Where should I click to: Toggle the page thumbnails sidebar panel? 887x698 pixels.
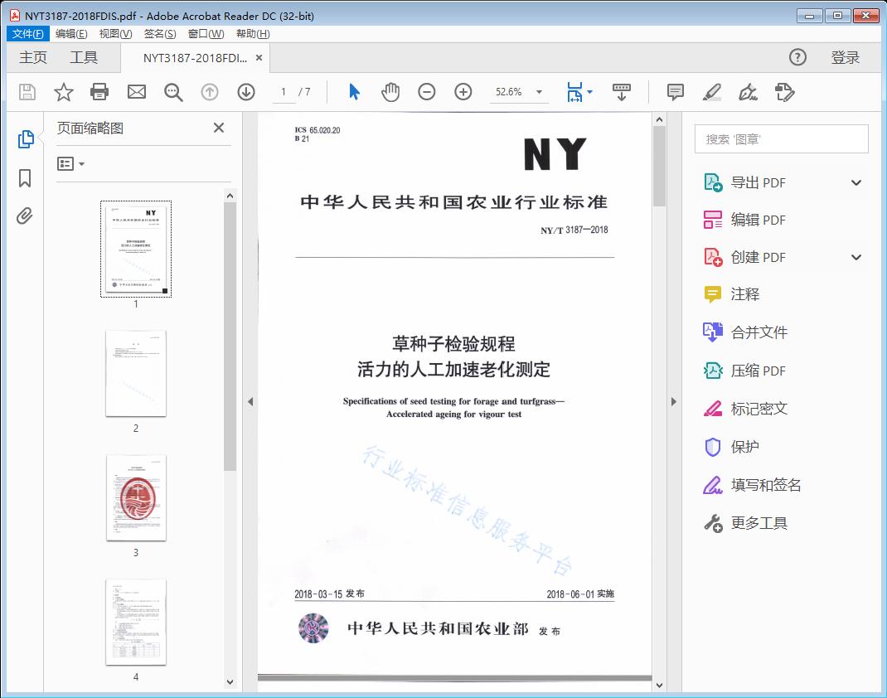25,139
